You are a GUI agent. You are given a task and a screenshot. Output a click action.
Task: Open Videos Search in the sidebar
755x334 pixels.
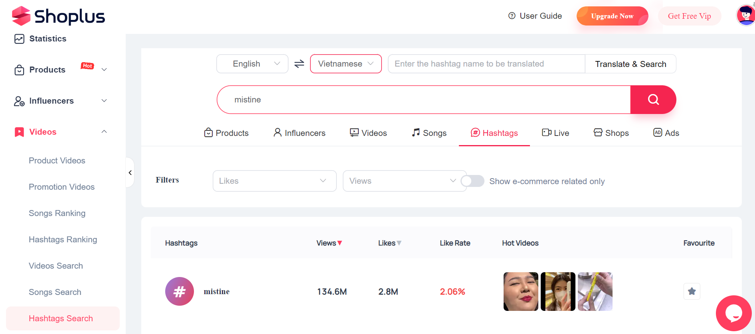[x=56, y=266]
